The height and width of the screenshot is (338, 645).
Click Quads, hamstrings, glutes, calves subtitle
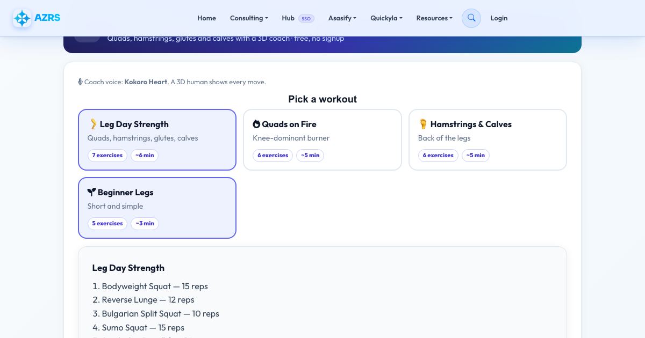pyautogui.click(x=143, y=138)
